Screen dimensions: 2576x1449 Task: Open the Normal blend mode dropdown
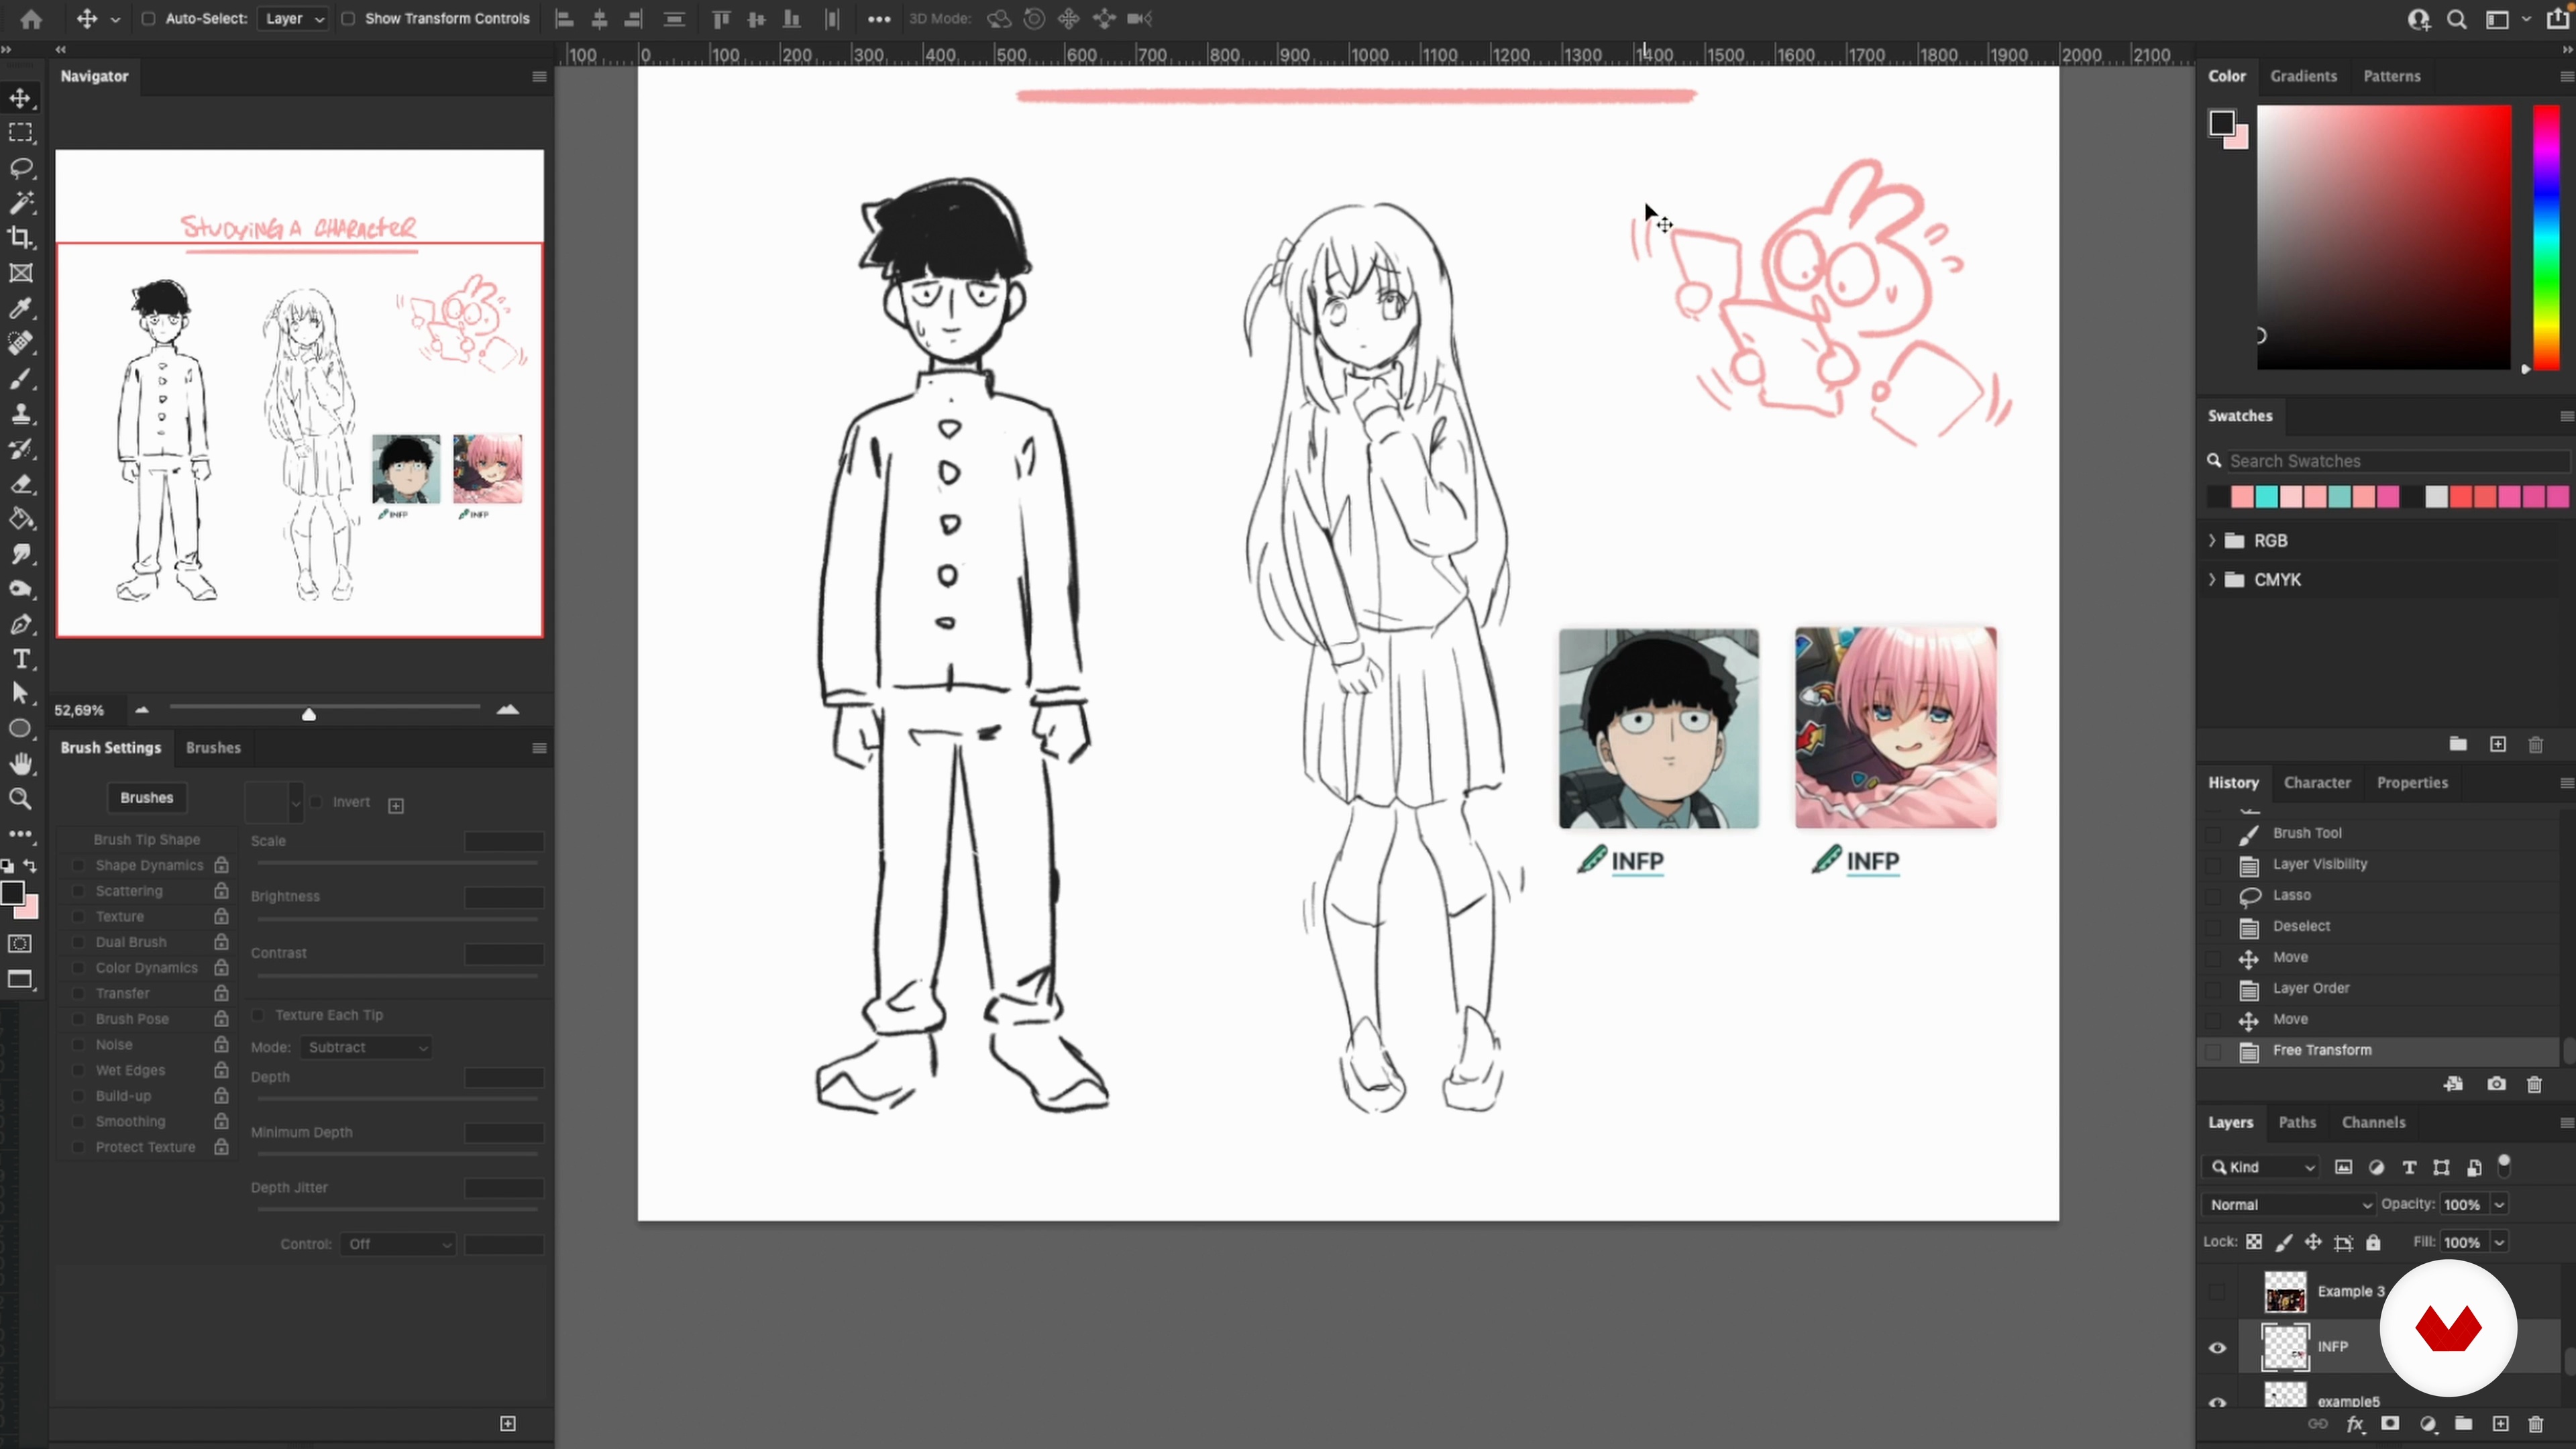tap(2288, 1205)
